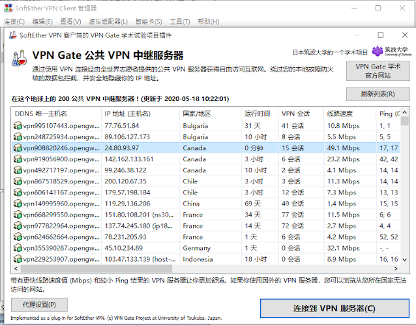
Task: Click 连接到 VPN 服务器(C) button
Action: (334, 308)
